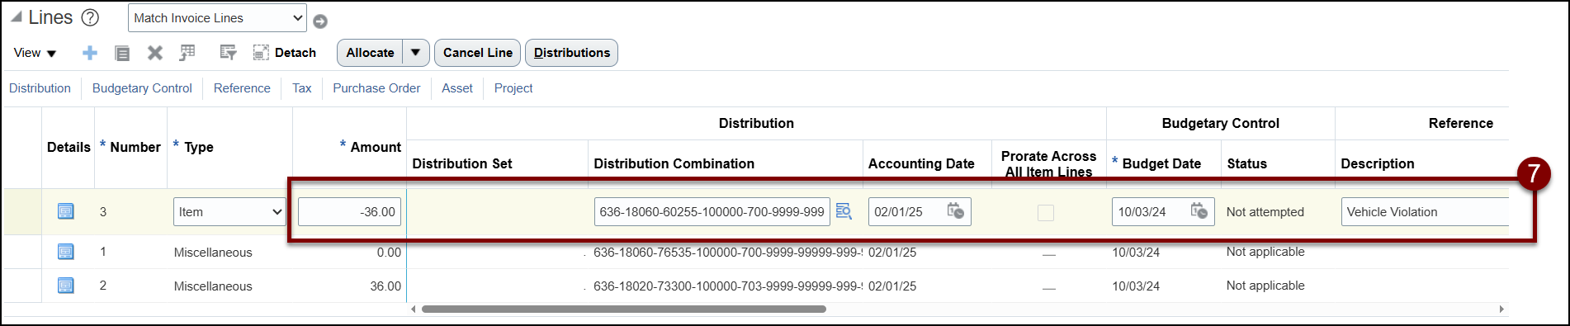
Task: Open details icon for line 2
Action: (66, 286)
